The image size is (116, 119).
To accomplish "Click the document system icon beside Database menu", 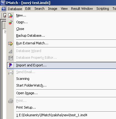I will 4,9.
